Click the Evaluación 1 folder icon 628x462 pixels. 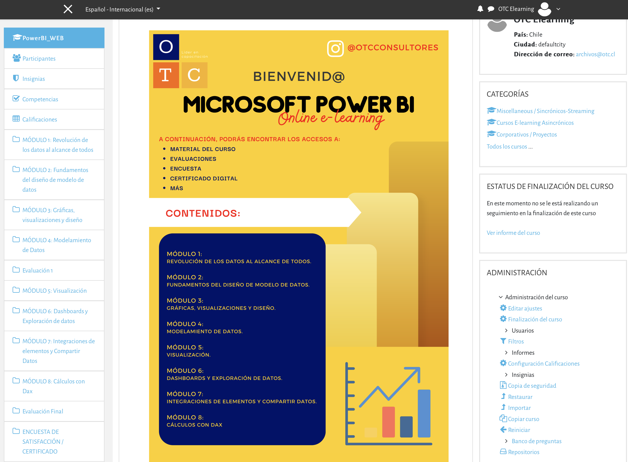click(16, 270)
